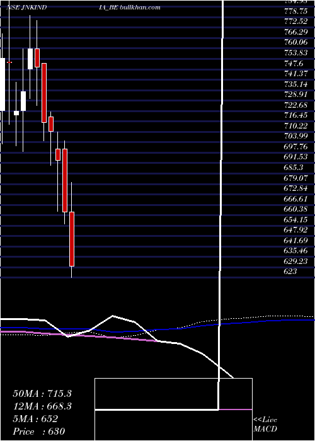Click the 710.22 price axis label

coord(295,126)
